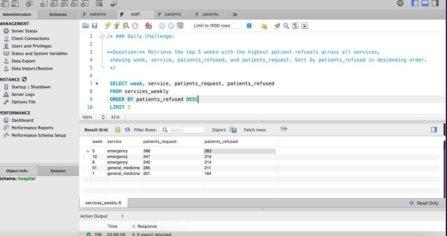Collapse the comment block on line 1
447x236 pixels.
point(102,36)
